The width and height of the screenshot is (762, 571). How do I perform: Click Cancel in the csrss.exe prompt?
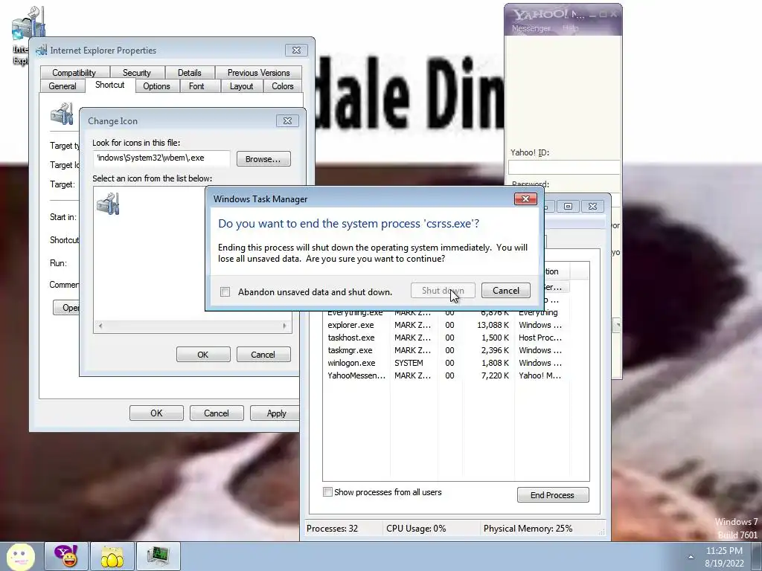tap(506, 291)
